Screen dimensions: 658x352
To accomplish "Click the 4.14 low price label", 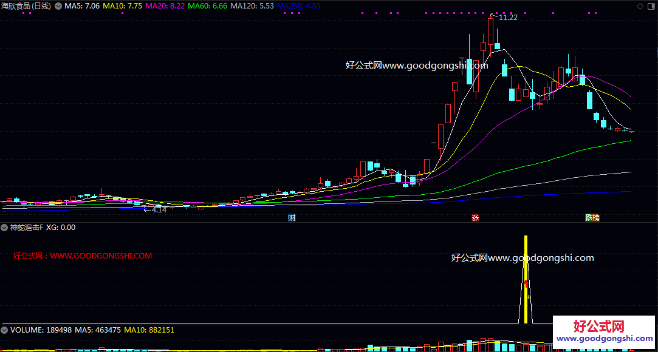I will [159, 210].
